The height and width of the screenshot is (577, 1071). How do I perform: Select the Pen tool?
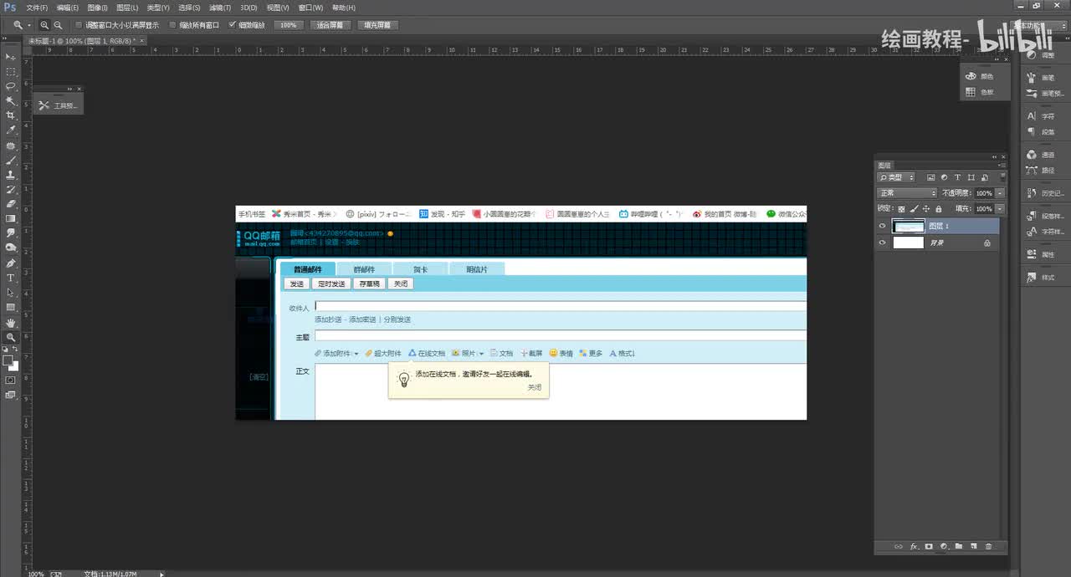click(x=11, y=263)
